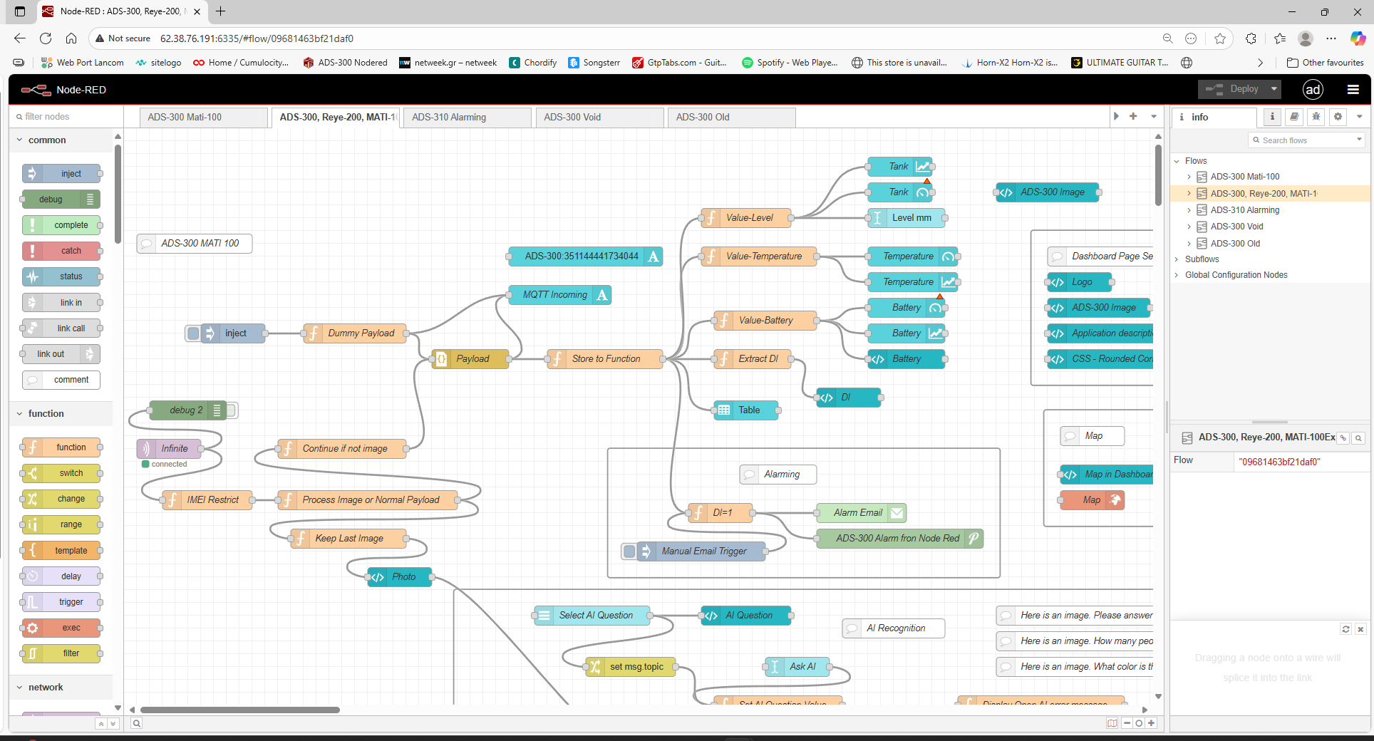Click the workspace vertical scrollbar
The width and height of the screenshot is (1374, 741).
point(1158,175)
